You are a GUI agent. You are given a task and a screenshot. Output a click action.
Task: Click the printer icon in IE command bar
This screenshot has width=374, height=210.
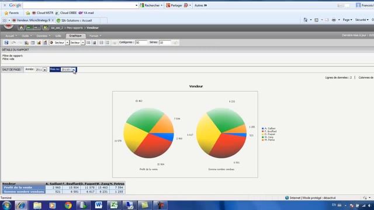click(334, 20)
